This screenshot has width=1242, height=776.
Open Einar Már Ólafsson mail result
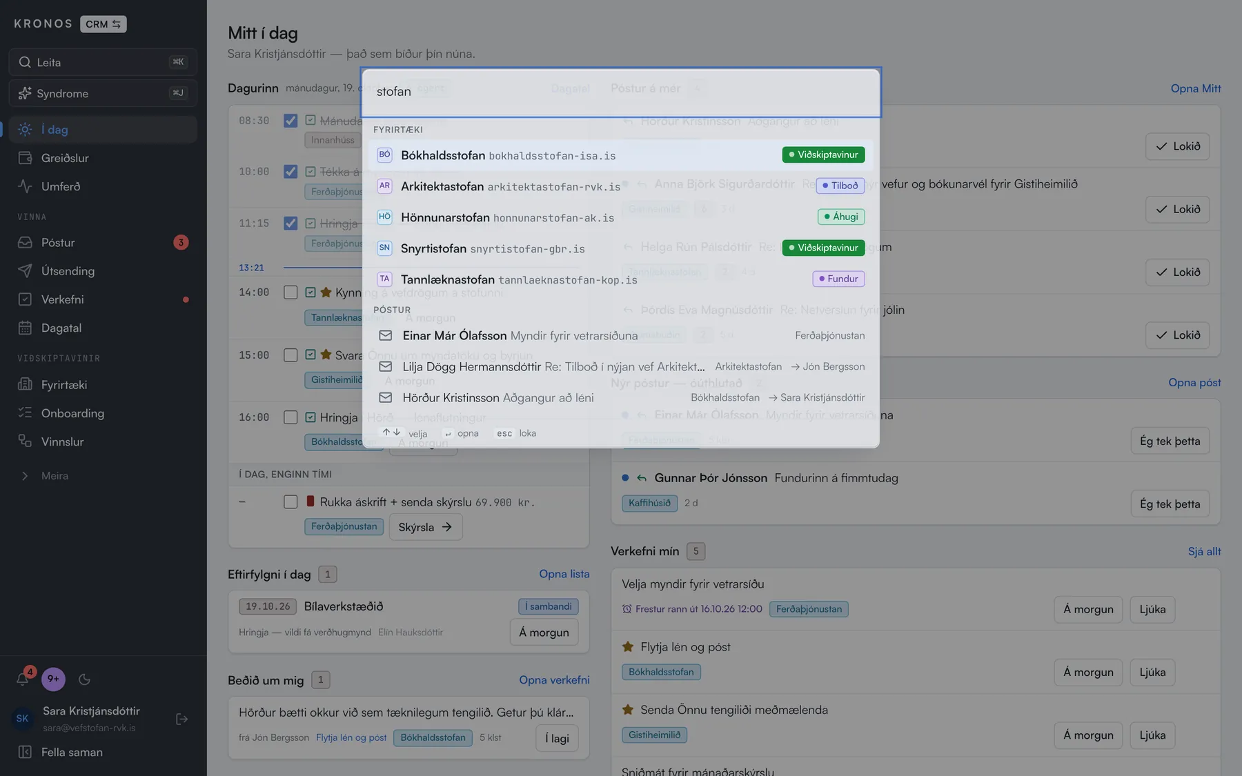[x=620, y=335]
